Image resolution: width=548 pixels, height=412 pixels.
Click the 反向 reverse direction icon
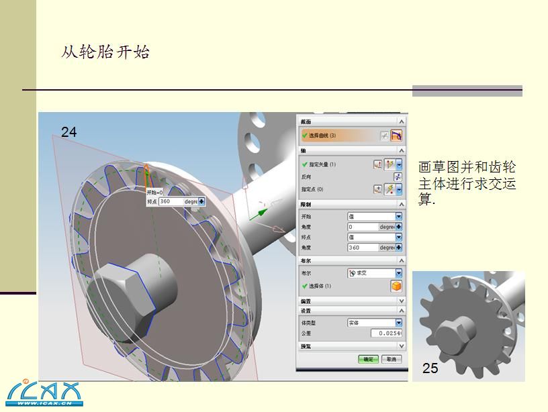click(x=398, y=176)
